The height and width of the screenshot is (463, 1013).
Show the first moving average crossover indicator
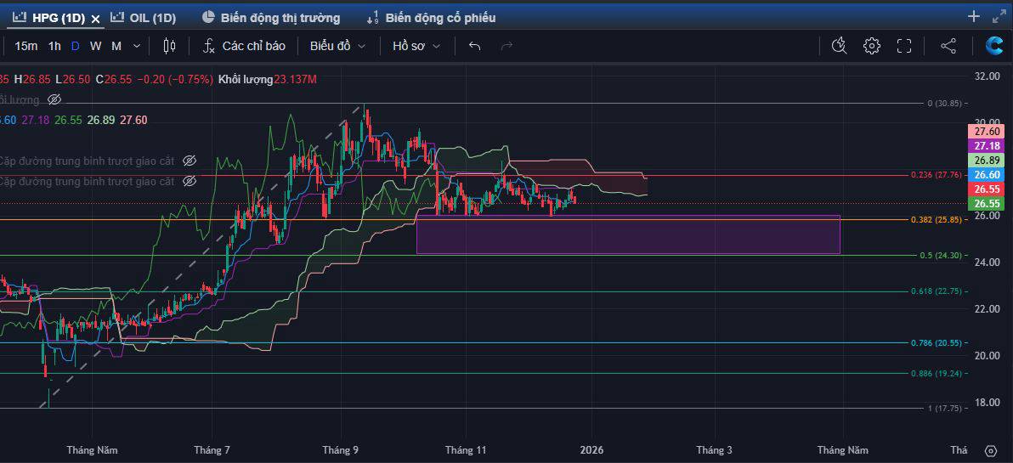[x=190, y=161]
